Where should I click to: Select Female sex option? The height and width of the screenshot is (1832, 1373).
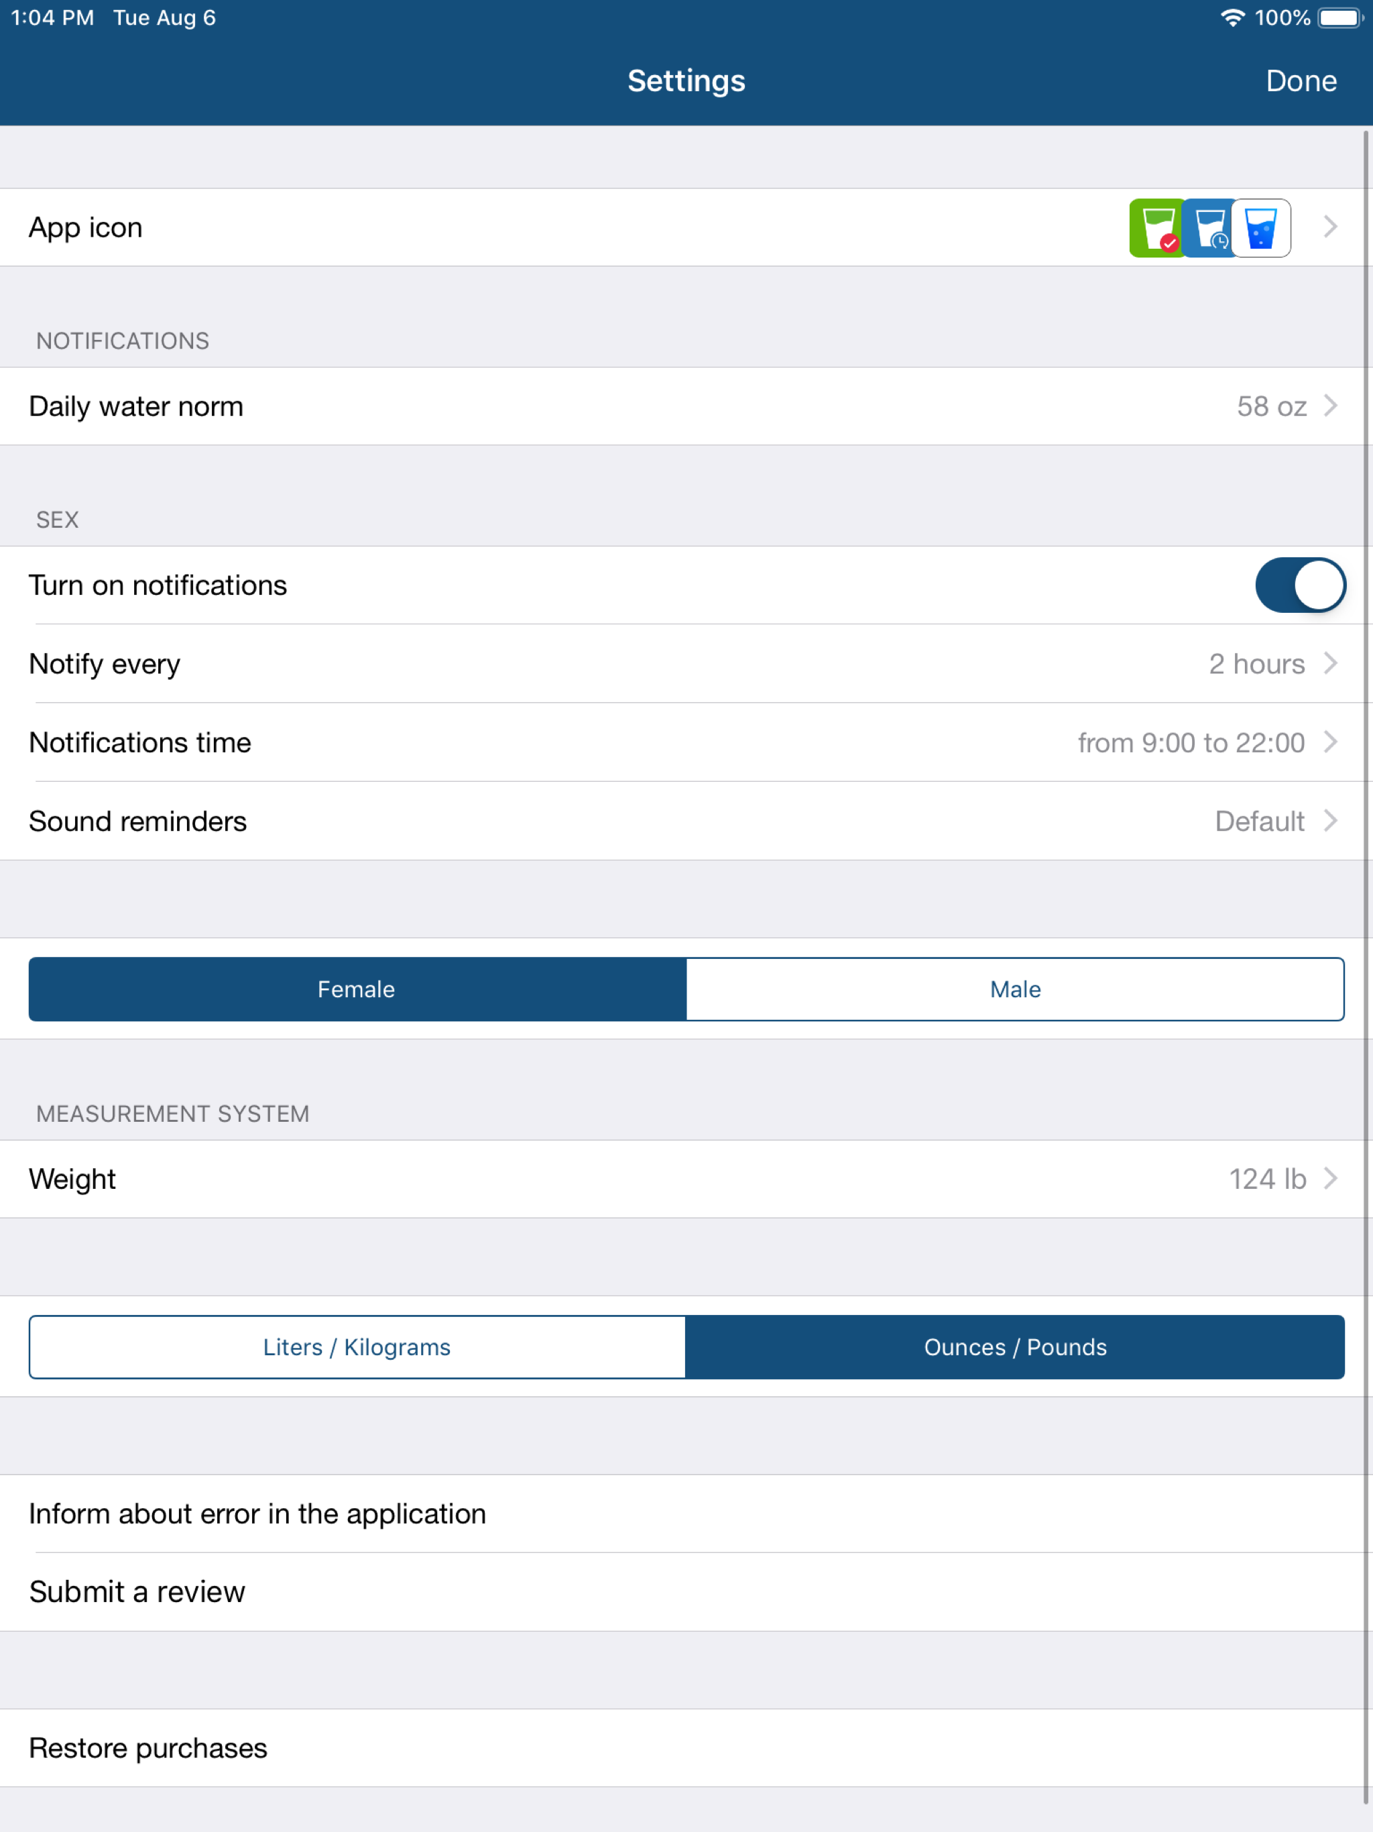pyautogui.click(x=357, y=989)
